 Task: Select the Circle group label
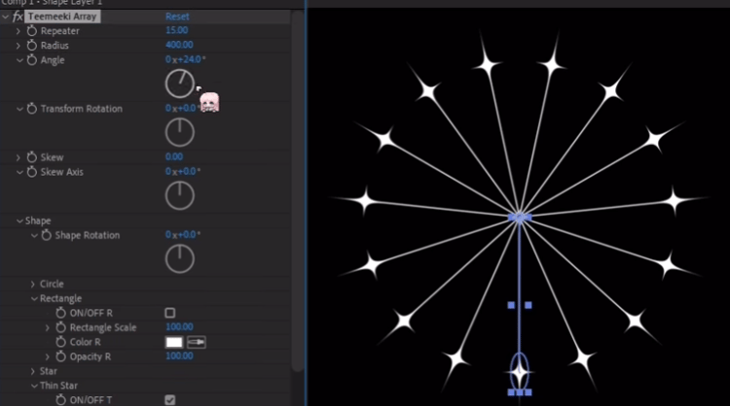tap(52, 284)
